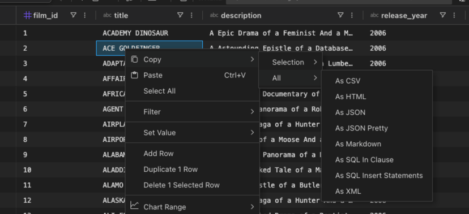Choose Duplicate 1 Row
This screenshot has width=469, height=214.
click(193, 169)
